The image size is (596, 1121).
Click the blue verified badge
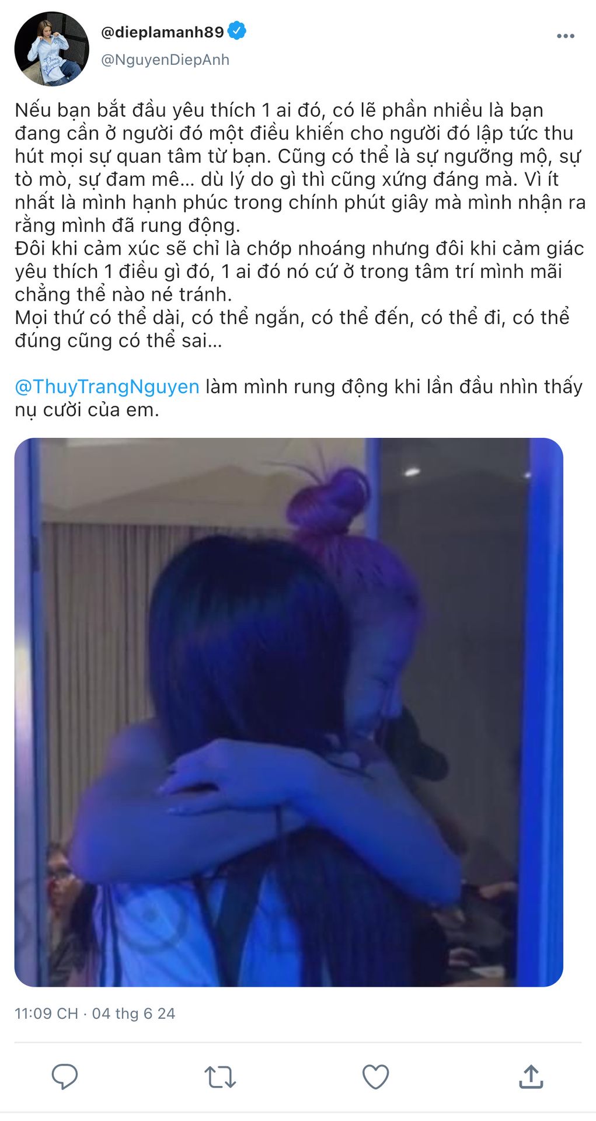(x=236, y=31)
